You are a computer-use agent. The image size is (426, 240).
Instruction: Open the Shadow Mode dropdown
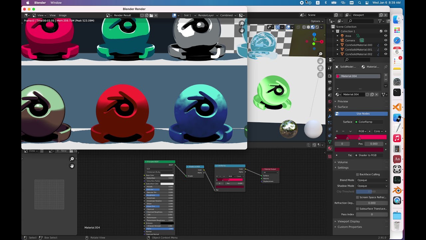[x=372, y=186]
